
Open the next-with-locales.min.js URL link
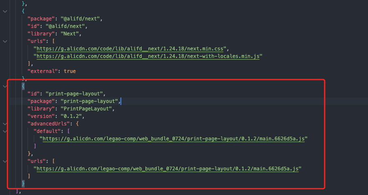click(x=148, y=56)
